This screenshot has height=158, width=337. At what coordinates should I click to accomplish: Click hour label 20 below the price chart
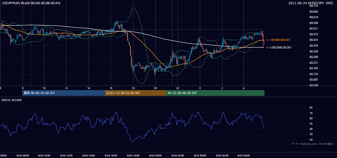156,88
